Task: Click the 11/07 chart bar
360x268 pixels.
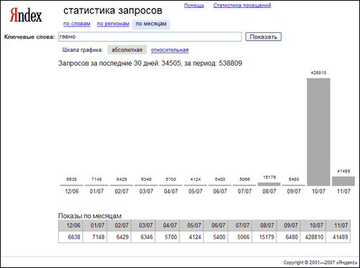Action: click(x=343, y=181)
